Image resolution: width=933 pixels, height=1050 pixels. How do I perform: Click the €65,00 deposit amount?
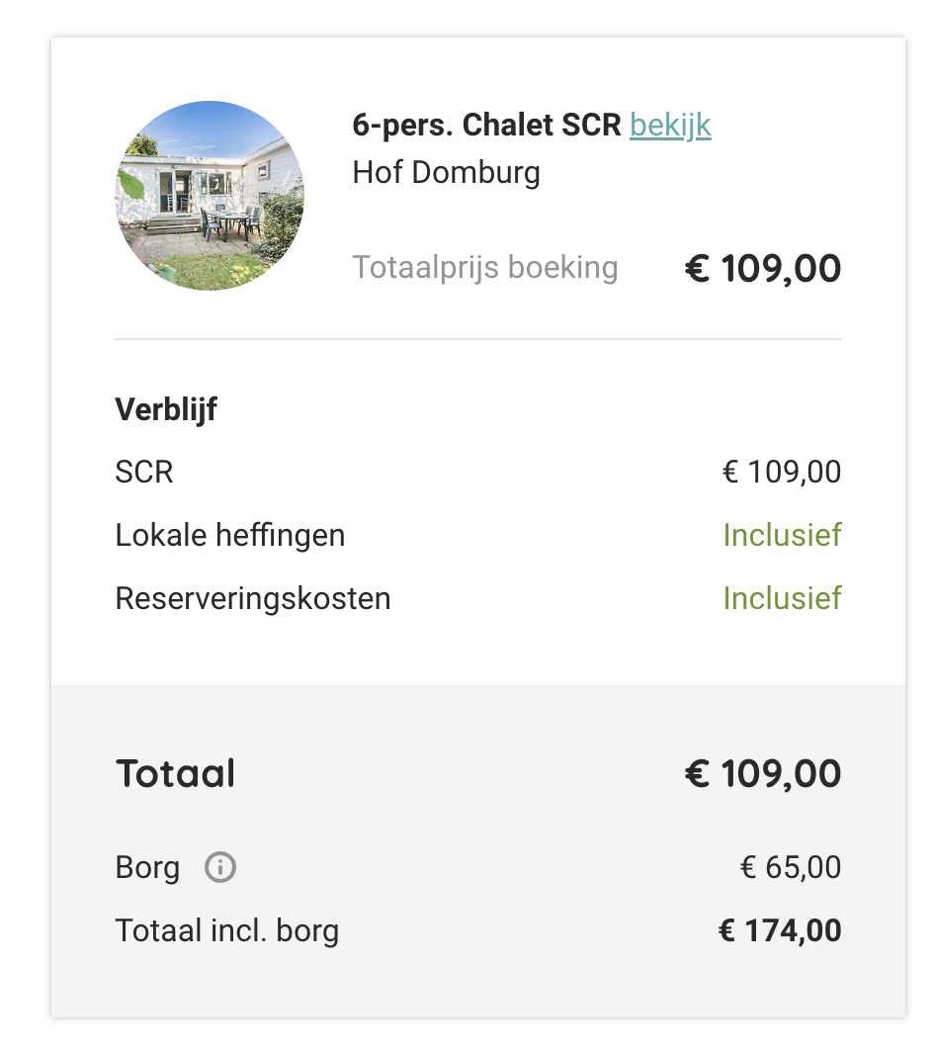click(x=791, y=868)
